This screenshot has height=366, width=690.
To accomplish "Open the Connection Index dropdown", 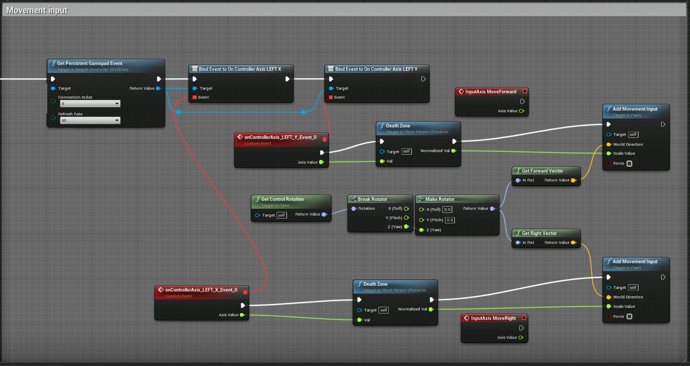I will click(90, 104).
